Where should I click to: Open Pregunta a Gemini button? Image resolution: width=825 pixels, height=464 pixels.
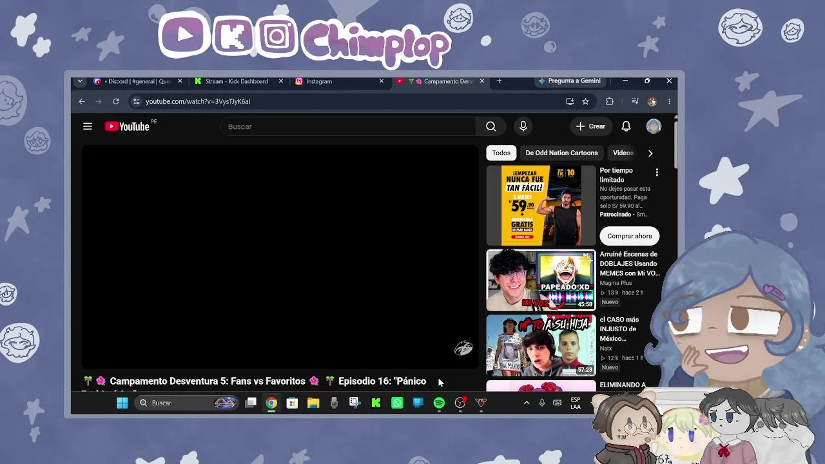coord(570,81)
